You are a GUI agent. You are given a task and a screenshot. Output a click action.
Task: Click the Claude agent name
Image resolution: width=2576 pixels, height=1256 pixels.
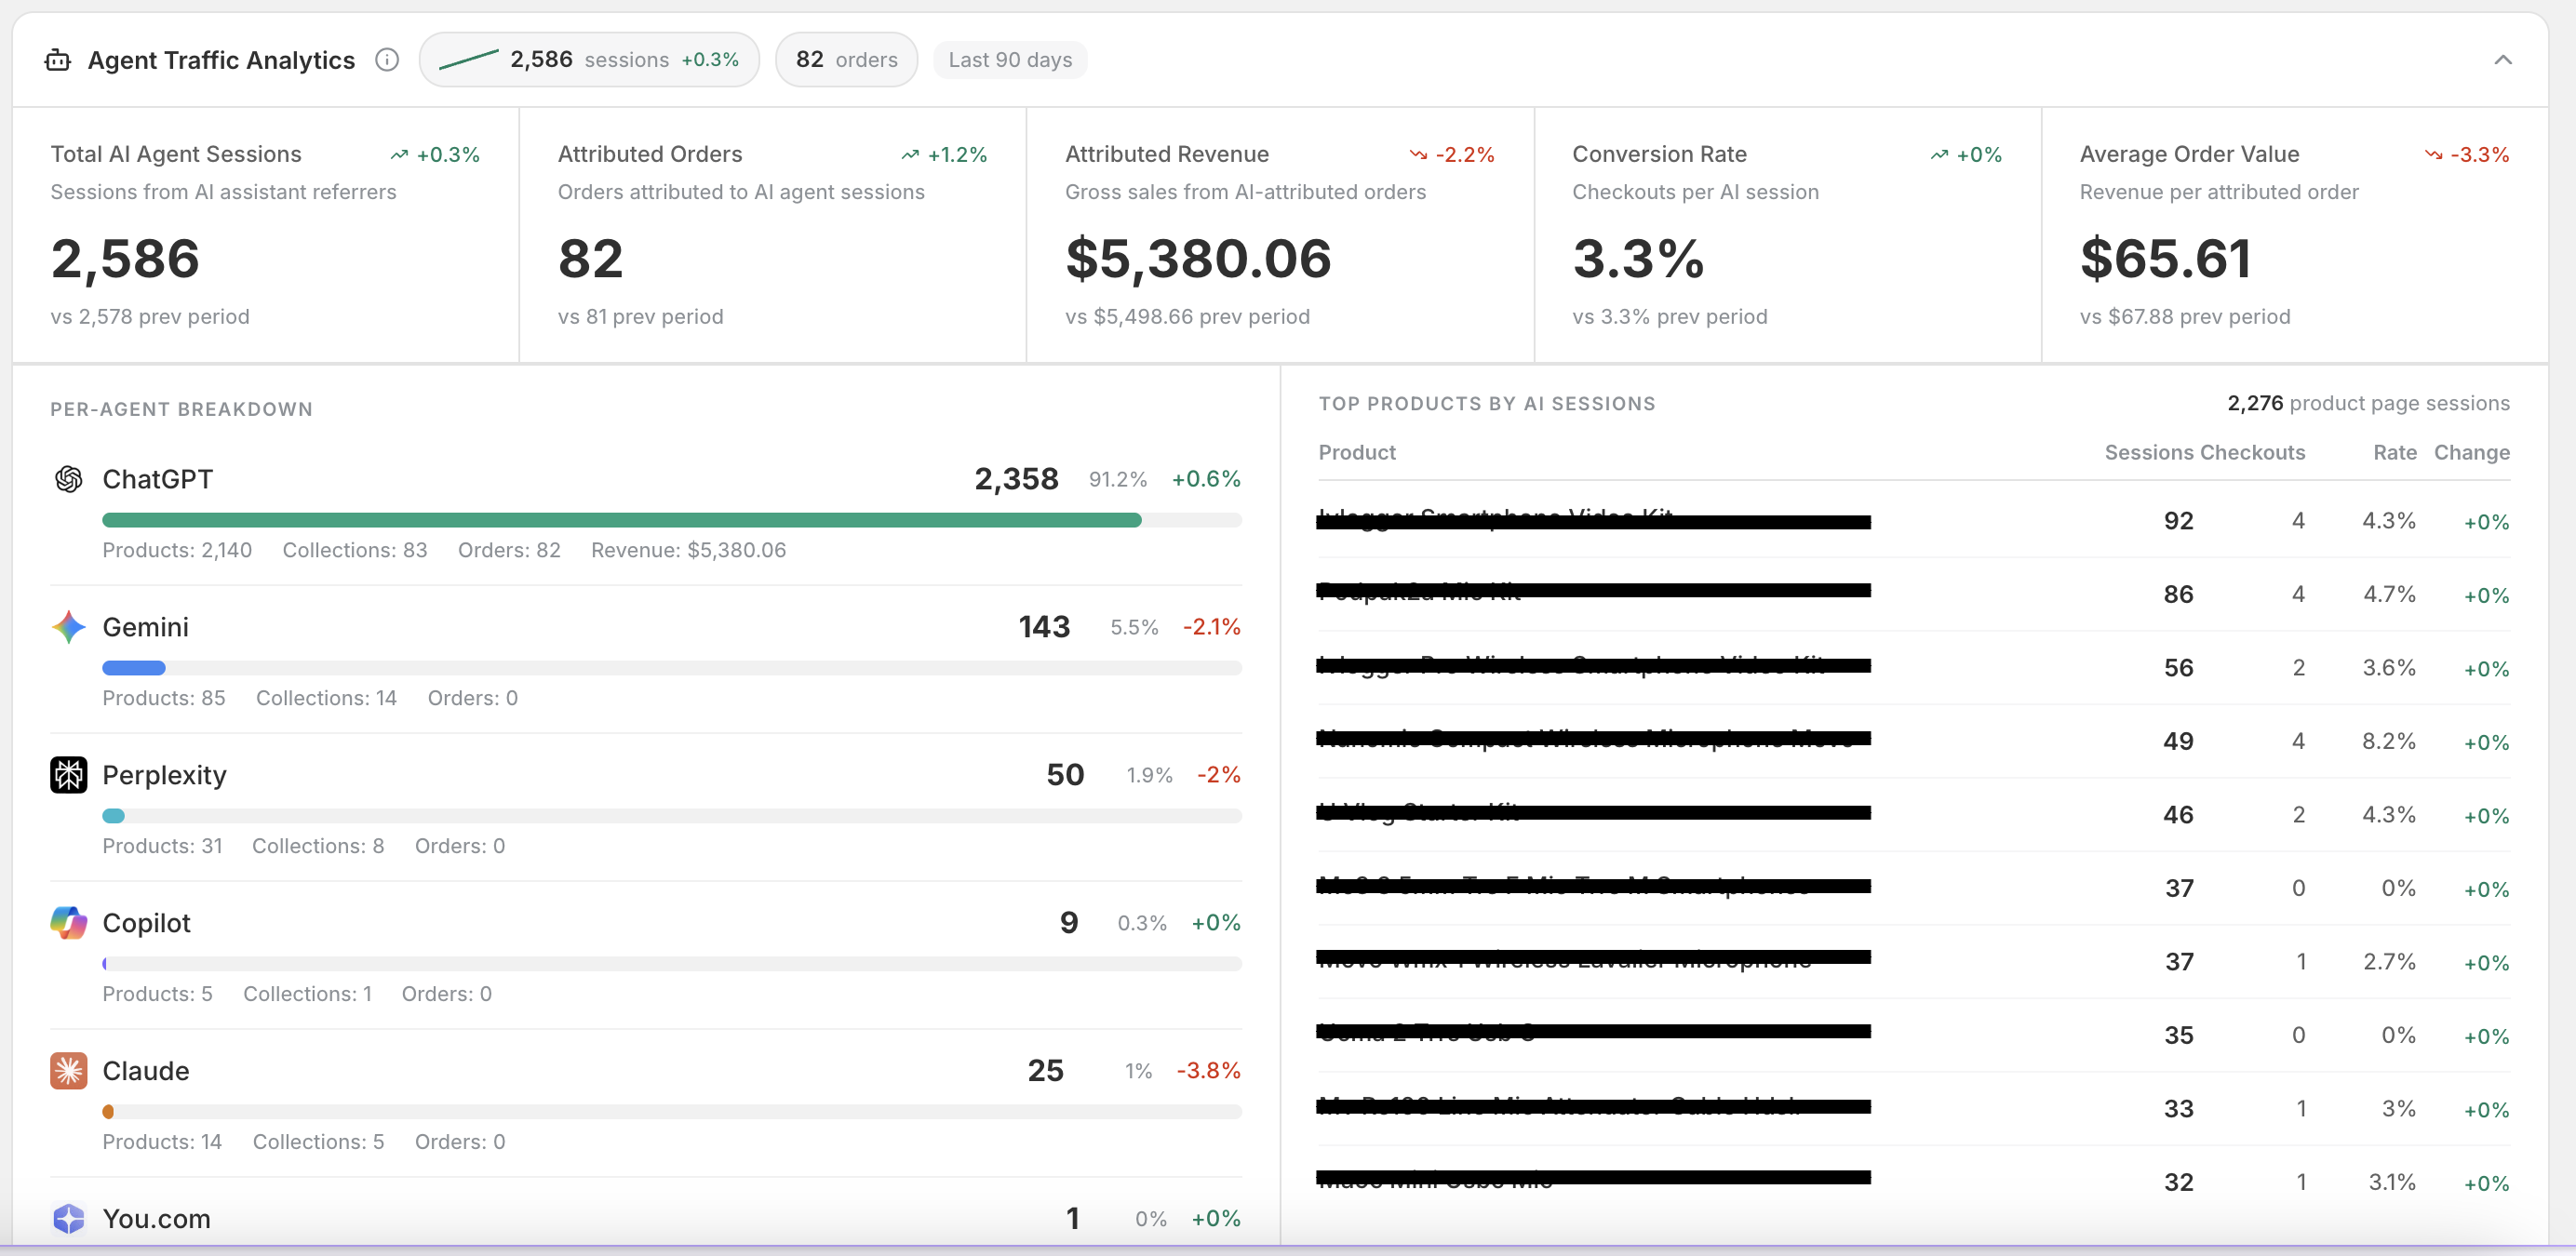click(x=145, y=1071)
